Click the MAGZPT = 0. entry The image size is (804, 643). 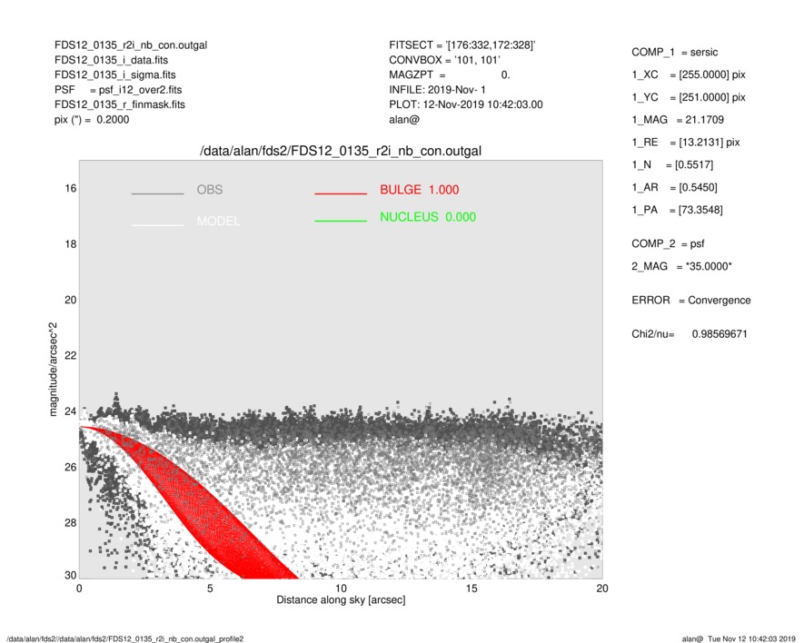[449, 74]
